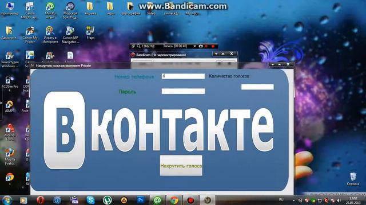Click the phone number input field
The image size is (366, 205).
tap(183, 76)
